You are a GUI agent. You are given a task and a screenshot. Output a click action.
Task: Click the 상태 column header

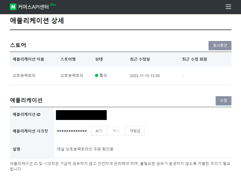99,59
